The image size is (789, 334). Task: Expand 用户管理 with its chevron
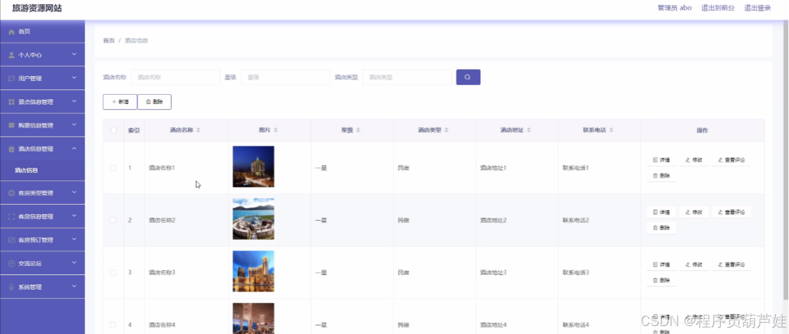pyautogui.click(x=74, y=78)
